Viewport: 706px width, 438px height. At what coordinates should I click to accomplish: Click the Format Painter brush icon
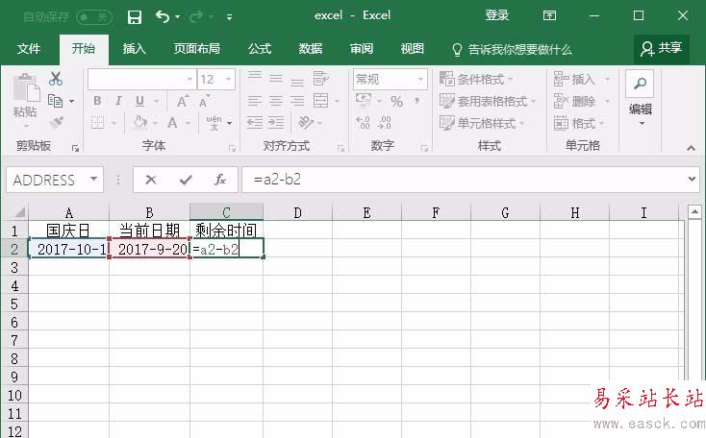[x=56, y=123]
